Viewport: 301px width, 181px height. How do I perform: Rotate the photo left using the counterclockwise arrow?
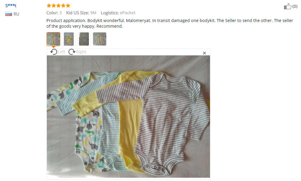pyautogui.click(x=54, y=52)
